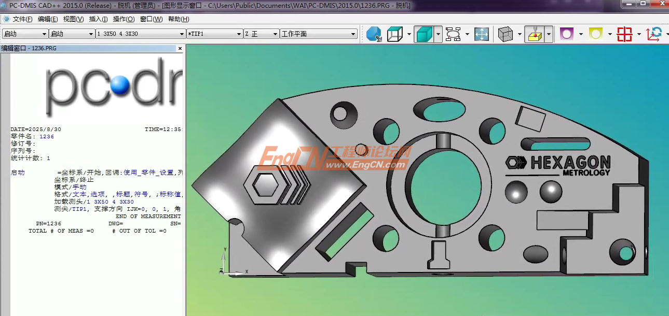Open the 插入(I) menu
This screenshot has height=316, width=669.
pyautogui.click(x=98, y=19)
